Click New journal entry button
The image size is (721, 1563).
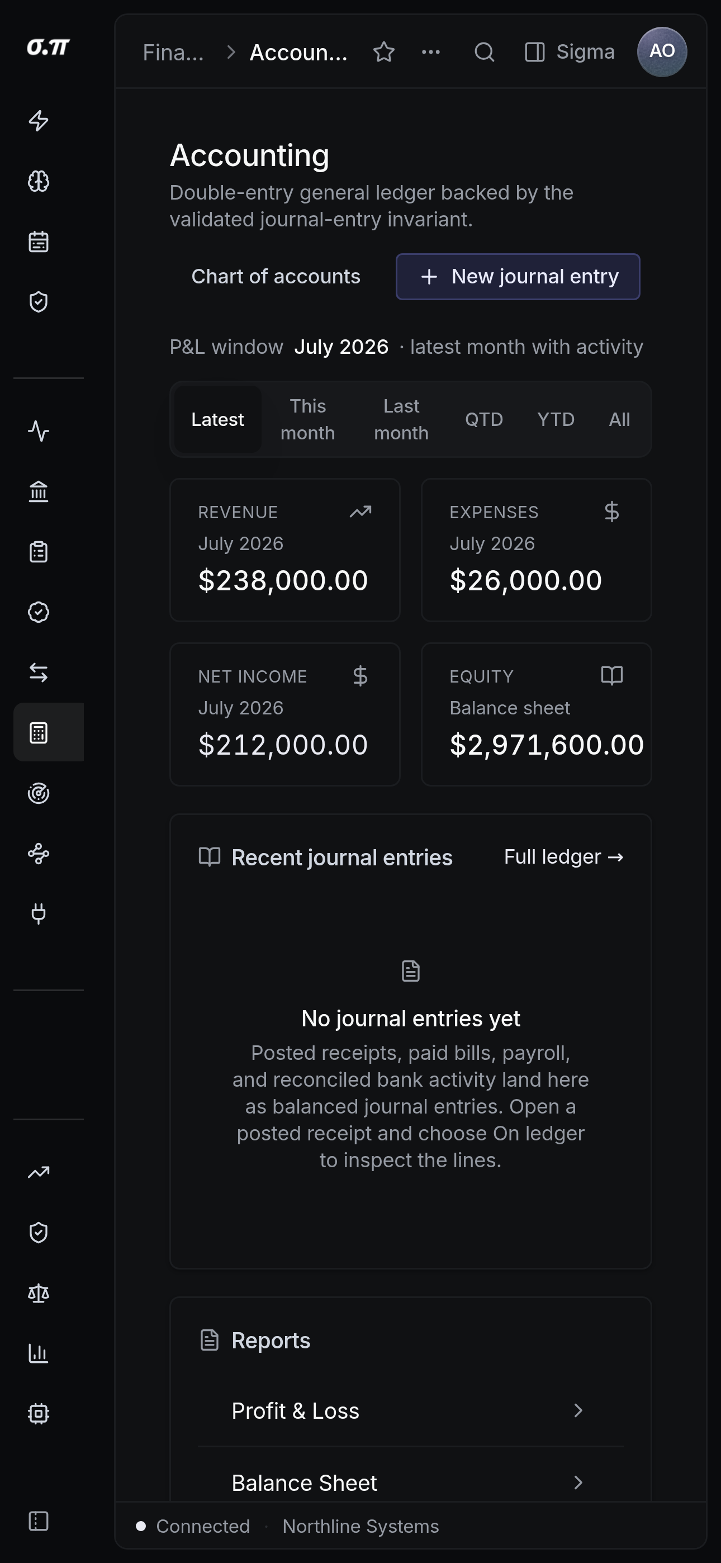click(x=518, y=277)
